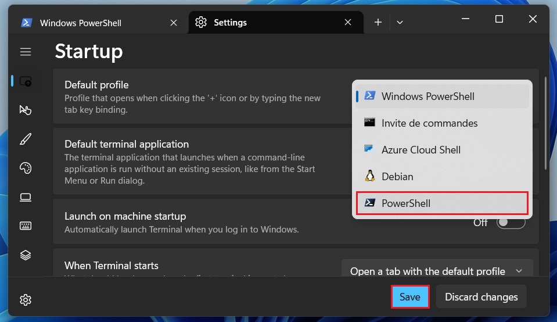Click the Debian penguin icon
Image resolution: width=557 pixels, height=322 pixels.
point(370,176)
